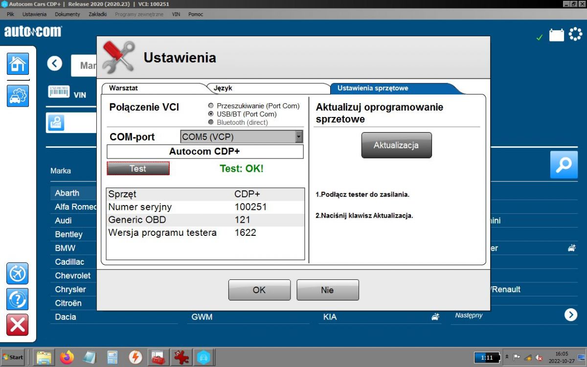This screenshot has height=367, width=587.
Task: Click the Numer seryjny row
Action: click(x=205, y=207)
